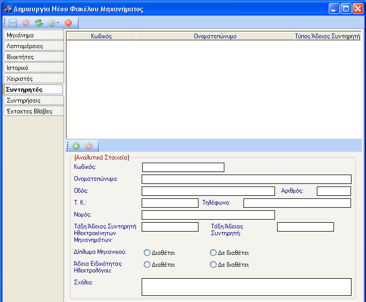Screen dimensions: 366x302
Task: Click the Ονοματεπώνυμο column header
Action: pyautogui.click(x=215, y=36)
